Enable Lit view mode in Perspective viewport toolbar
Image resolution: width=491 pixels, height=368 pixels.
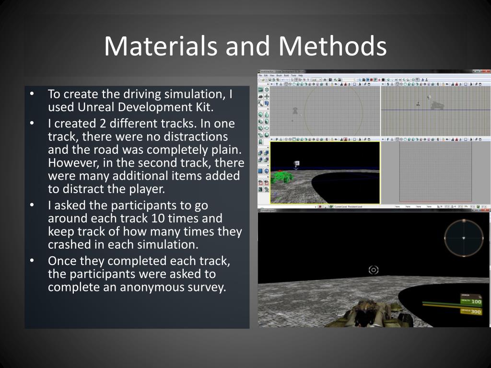(298, 139)
